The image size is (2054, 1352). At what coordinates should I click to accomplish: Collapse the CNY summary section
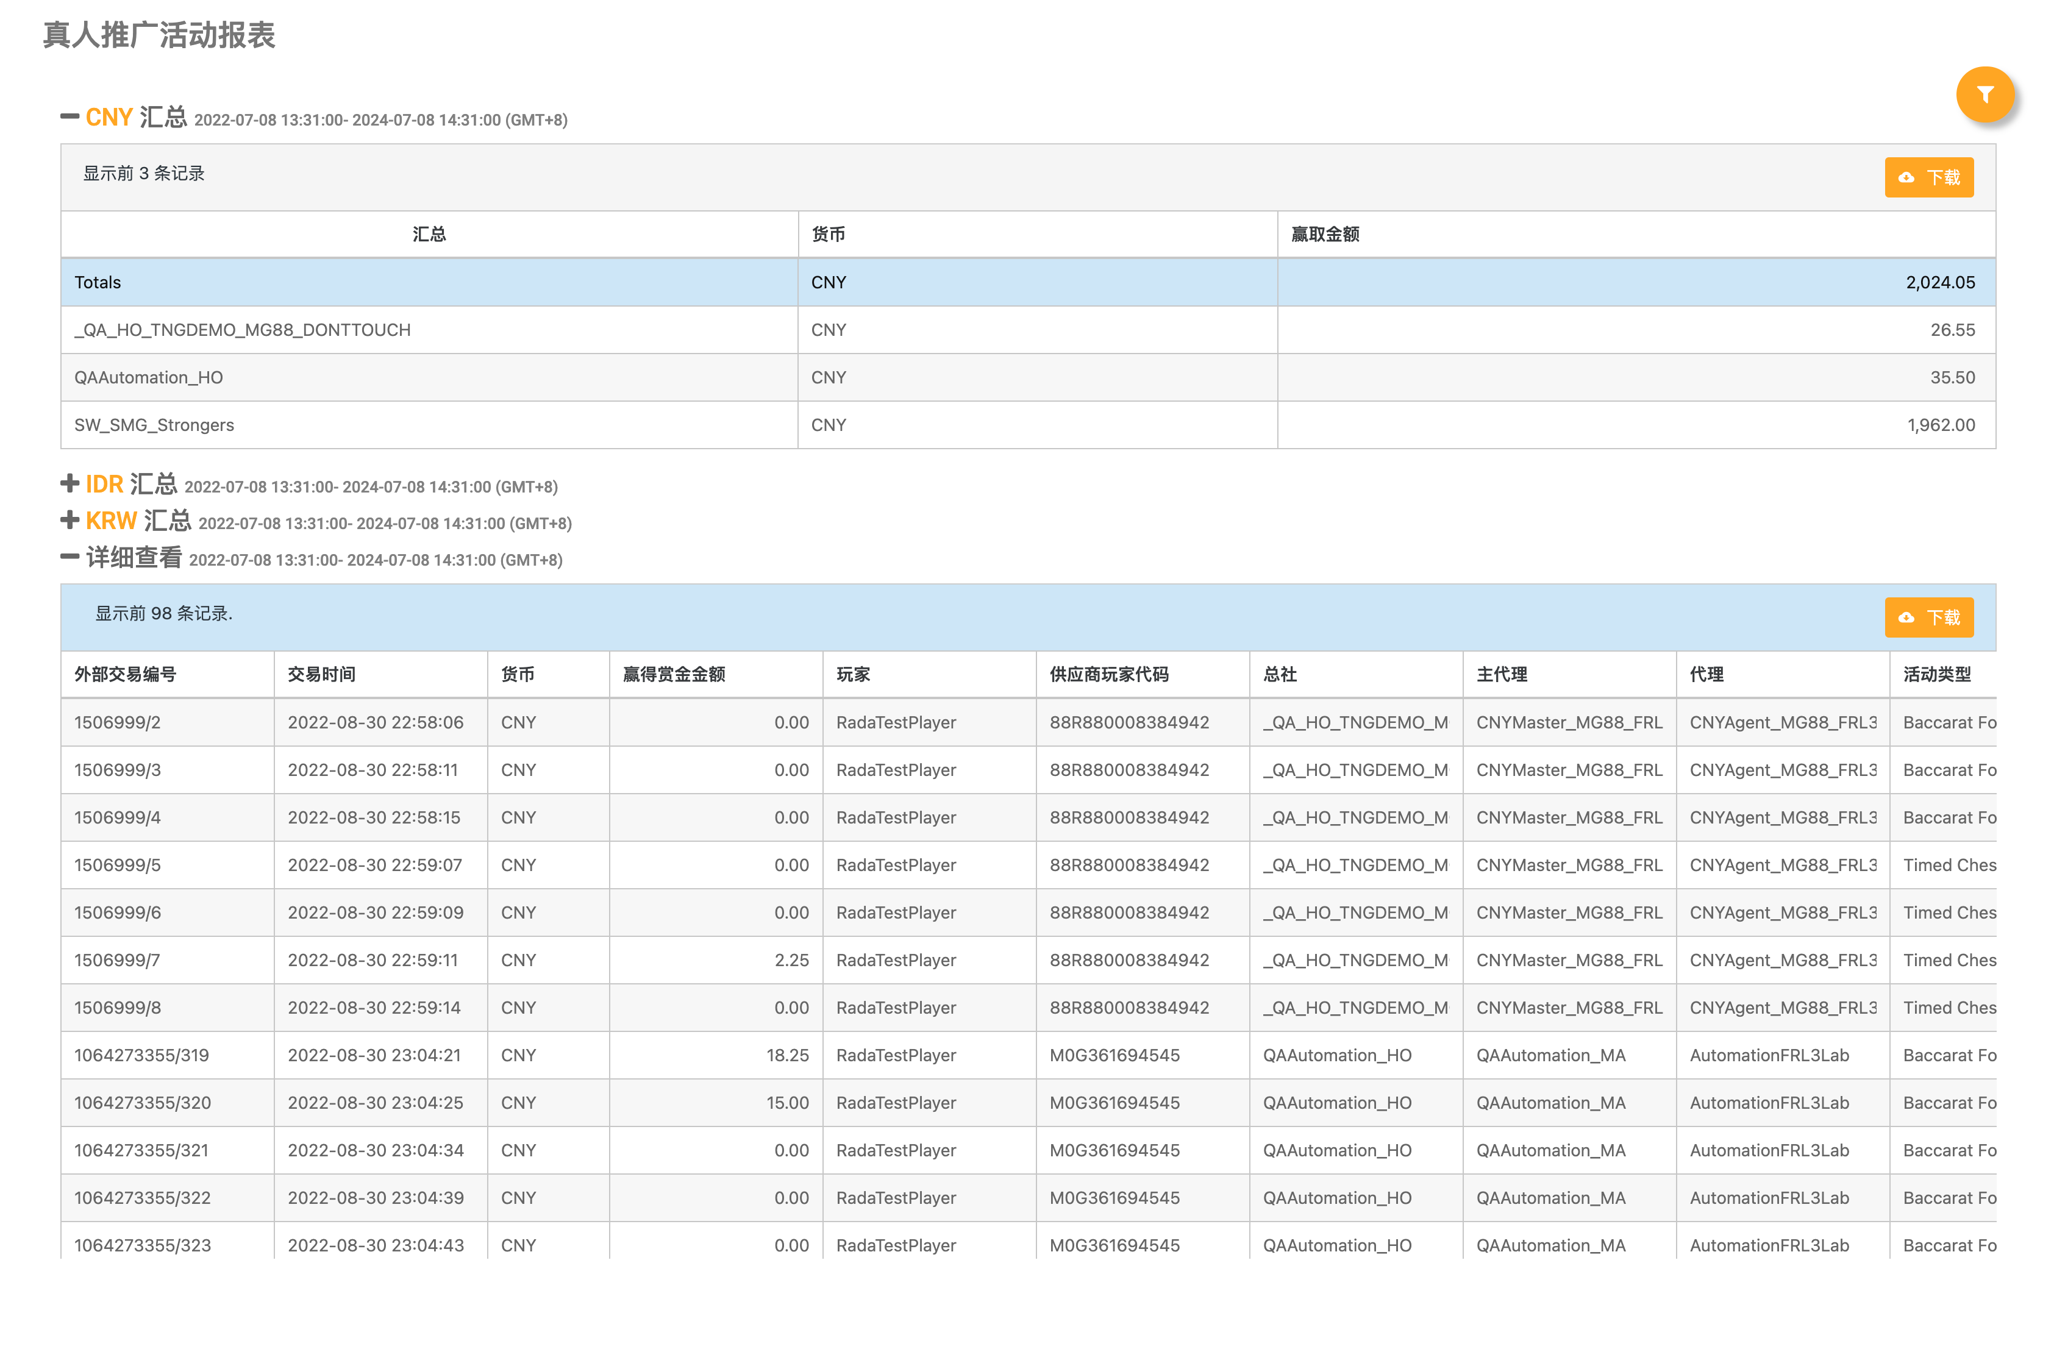pos(70,116)
